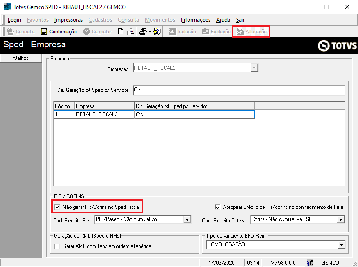The height and width of the screenshot is (267, 358).
Task: Click the help question mark icon
Action: 157,32
